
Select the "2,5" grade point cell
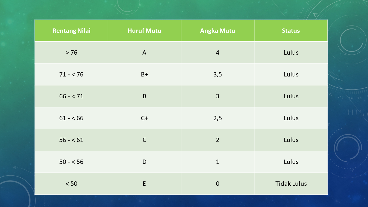tap(218, 118)
